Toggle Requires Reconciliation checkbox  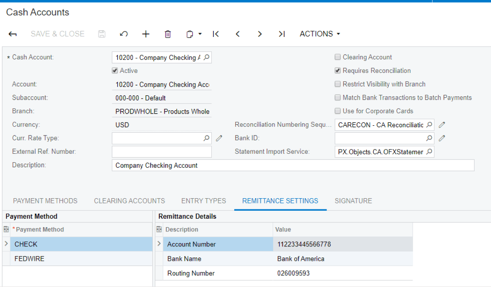coord(338,71)
